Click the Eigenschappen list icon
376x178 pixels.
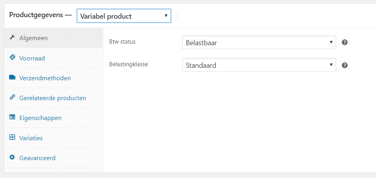[x=12, y=117]
